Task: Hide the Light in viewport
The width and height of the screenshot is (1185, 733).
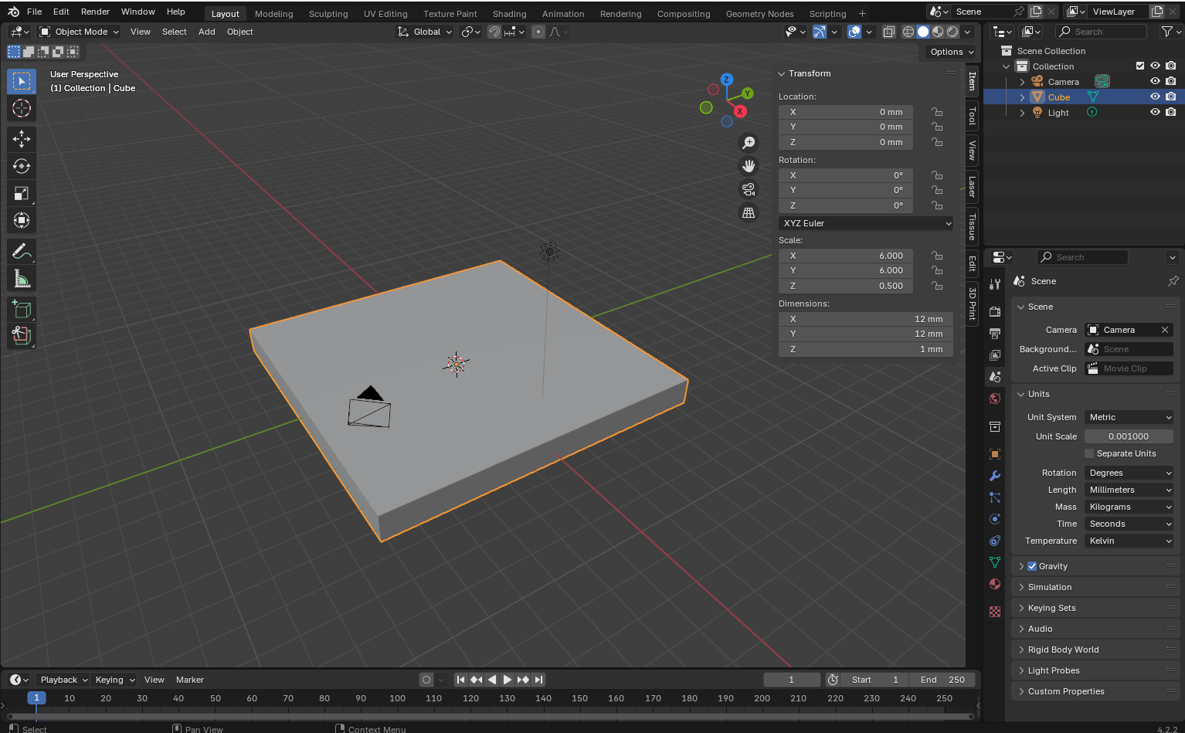Action: (x=1155, y=112)
